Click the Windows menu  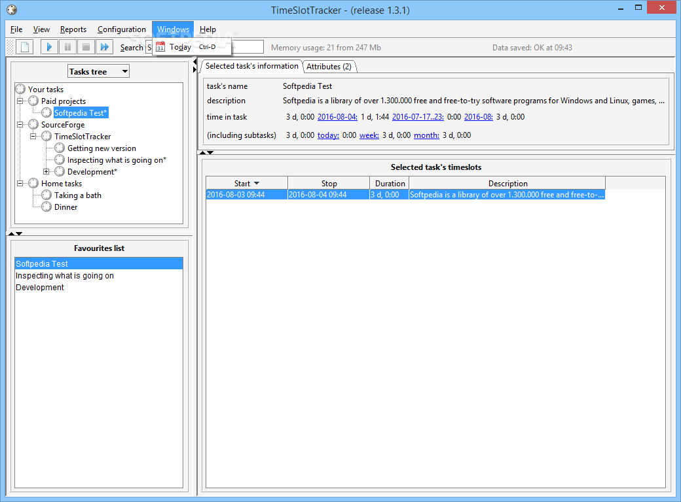173,29
